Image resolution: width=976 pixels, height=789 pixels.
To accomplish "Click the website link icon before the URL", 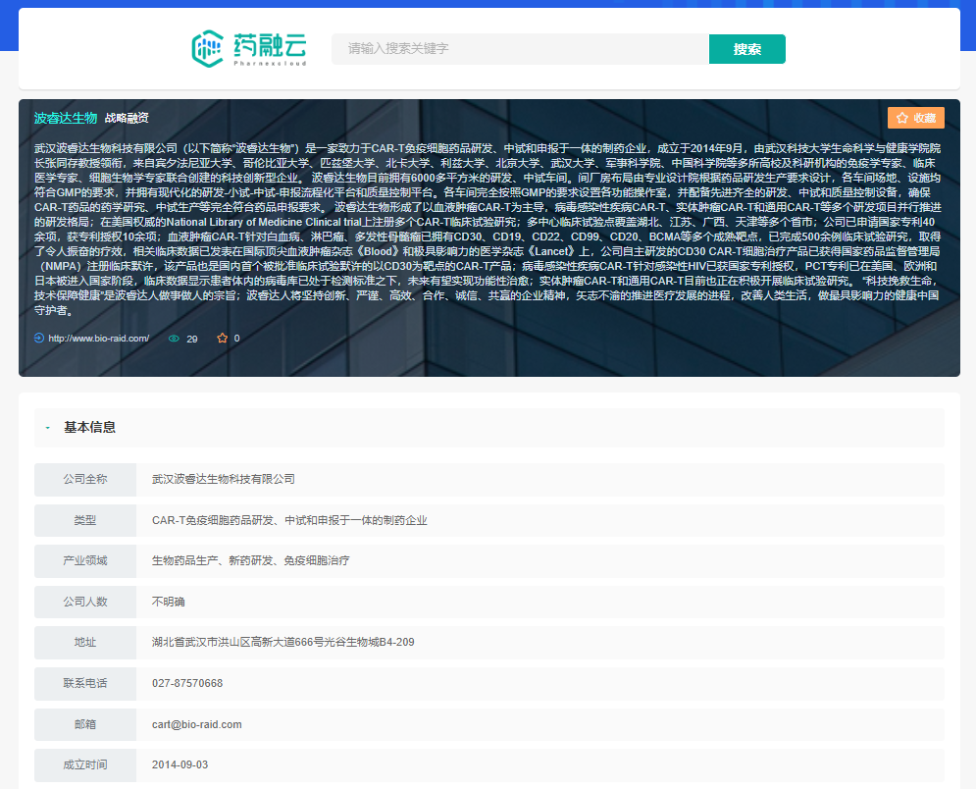I will [39, 339].
